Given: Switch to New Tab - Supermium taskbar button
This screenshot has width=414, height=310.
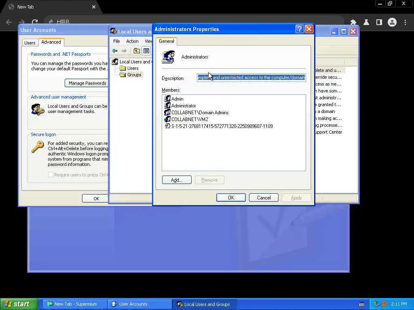Looking at the screenshot, I should [75, 304].
